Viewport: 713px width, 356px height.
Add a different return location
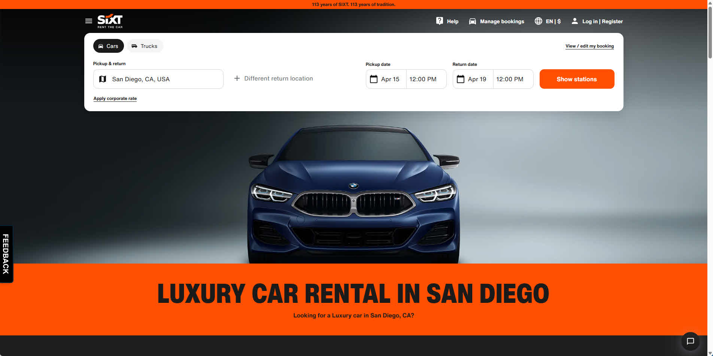pyautogui.click(x=274, y=79)
